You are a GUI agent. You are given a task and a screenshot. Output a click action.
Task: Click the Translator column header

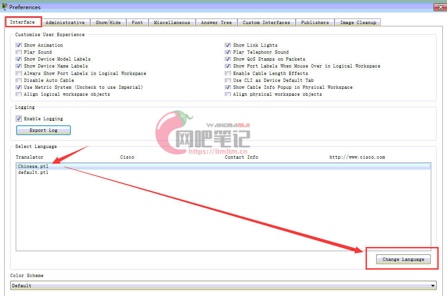[29, 157]
